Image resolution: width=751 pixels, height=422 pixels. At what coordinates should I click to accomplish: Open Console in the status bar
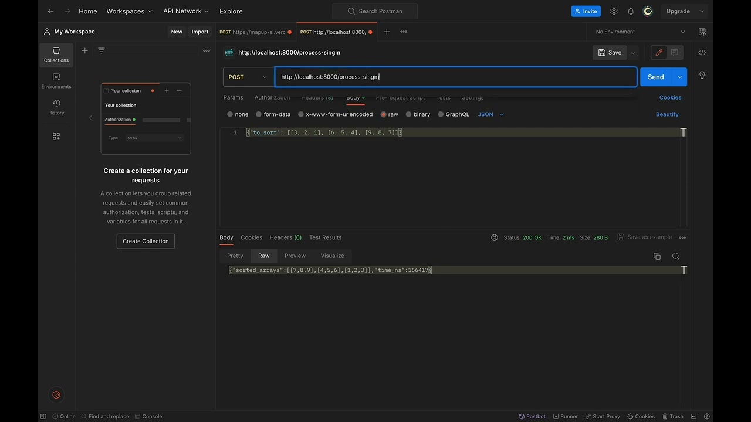148,416
